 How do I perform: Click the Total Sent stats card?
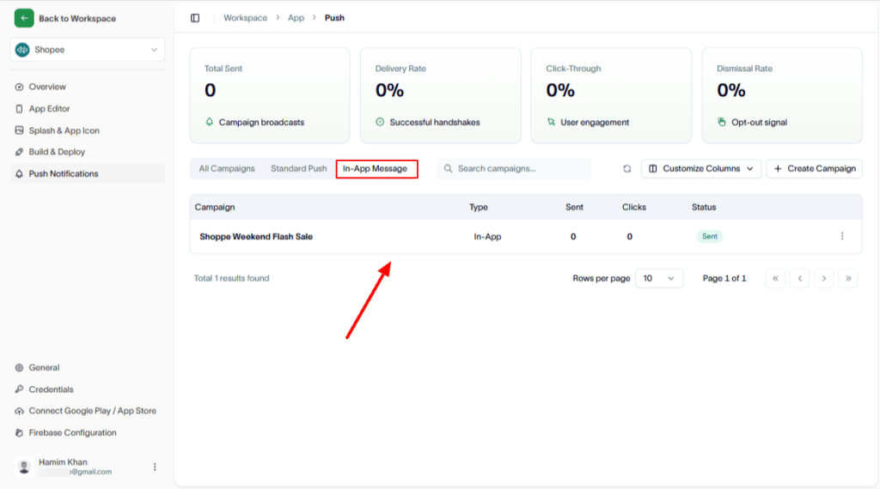[270, 96]
